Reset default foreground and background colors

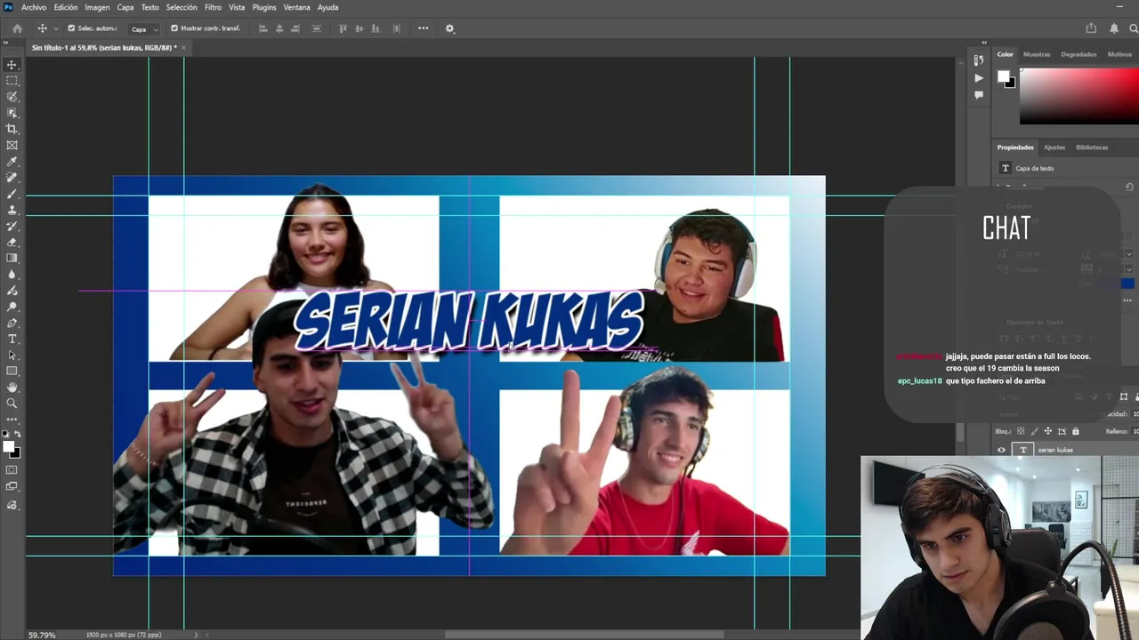(x=6, y=434)
